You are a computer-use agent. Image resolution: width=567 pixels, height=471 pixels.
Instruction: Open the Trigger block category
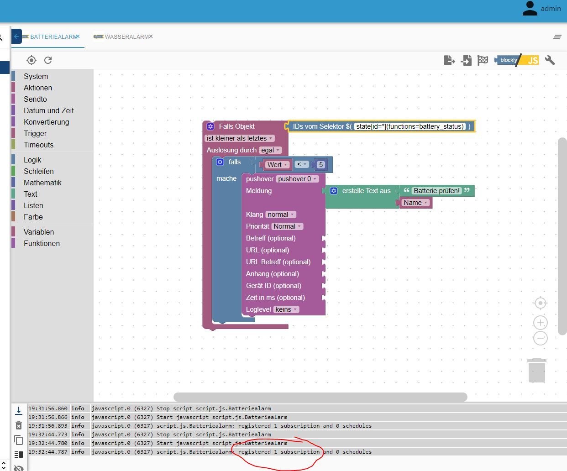pyautogui.click(x=35, y=133)
